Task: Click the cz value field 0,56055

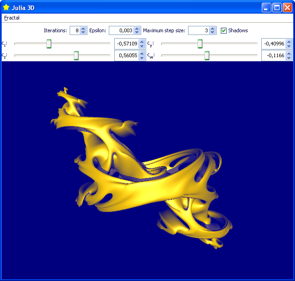Action: [127, 55]
